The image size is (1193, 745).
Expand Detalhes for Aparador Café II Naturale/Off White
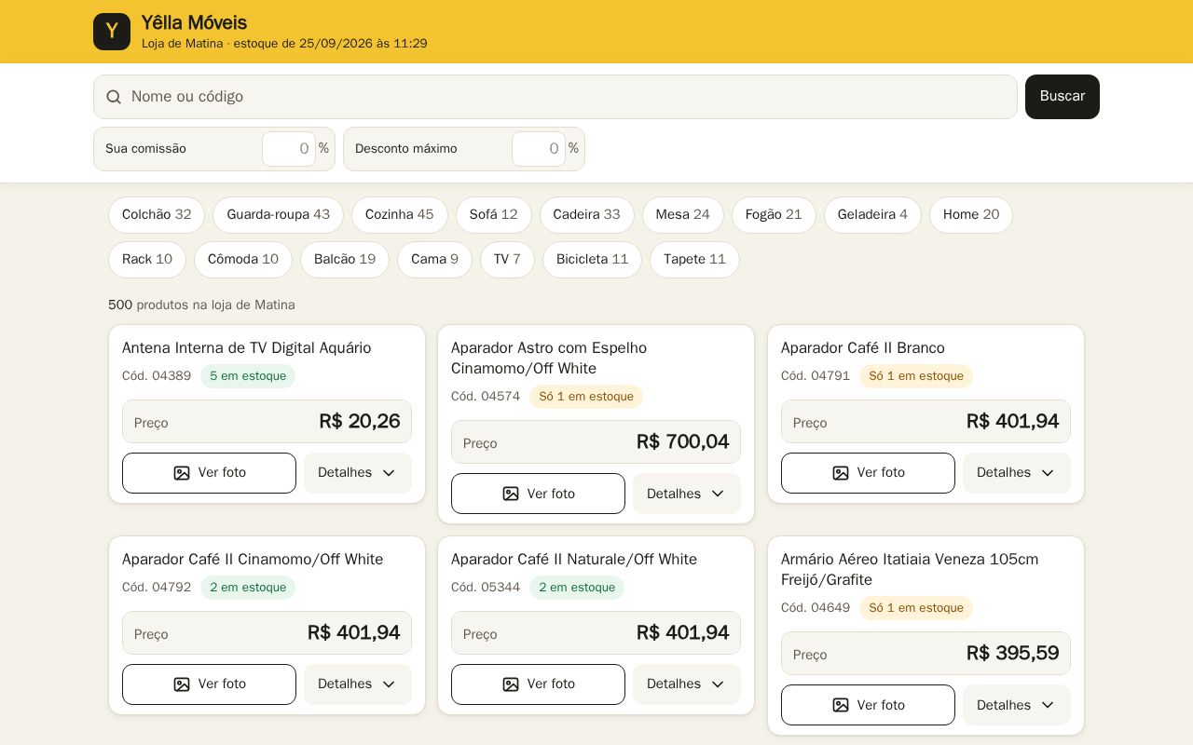pos(687,684)
